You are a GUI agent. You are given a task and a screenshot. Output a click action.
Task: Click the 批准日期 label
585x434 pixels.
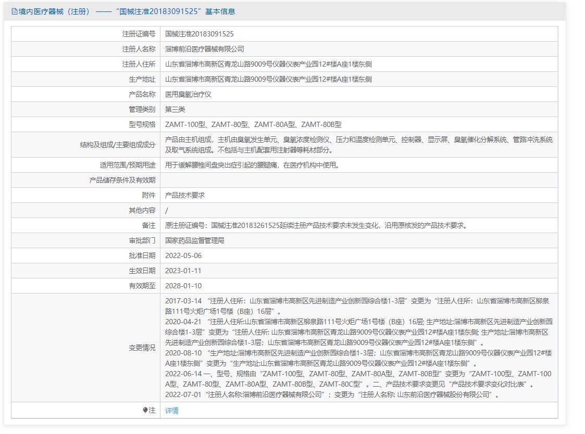pos(142,256)
